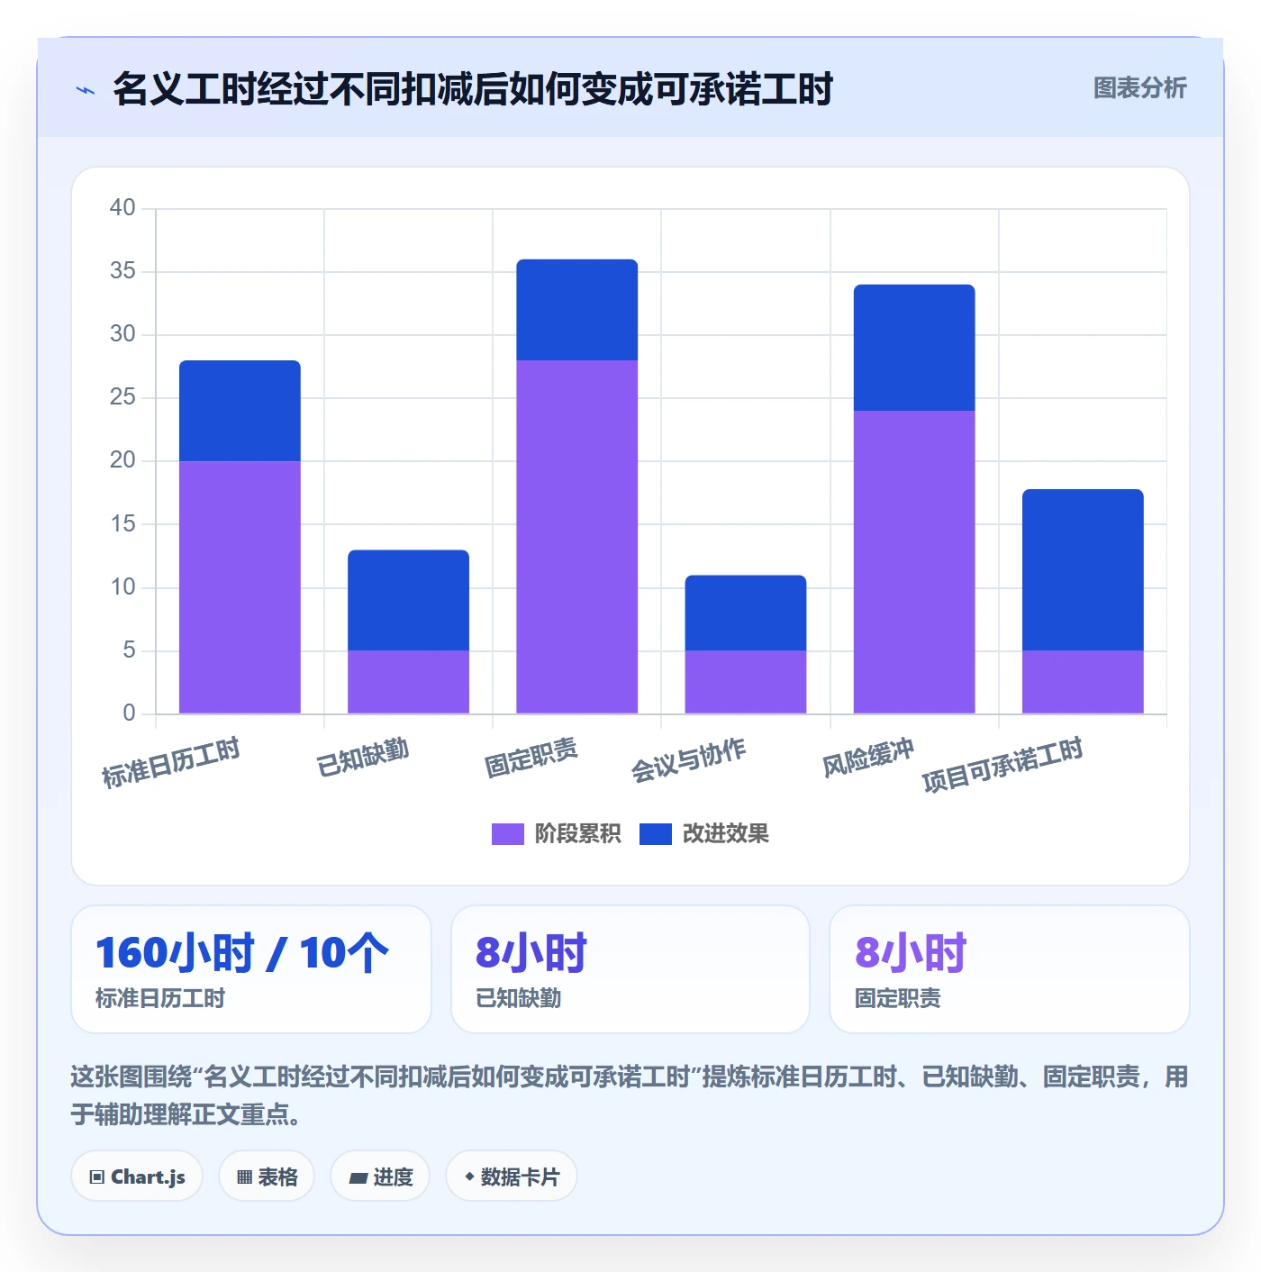1261x1272 pixels.
Task: Select the blue segment of the 项目可承诺工时 bar
Action: [x=1083, y=569]
